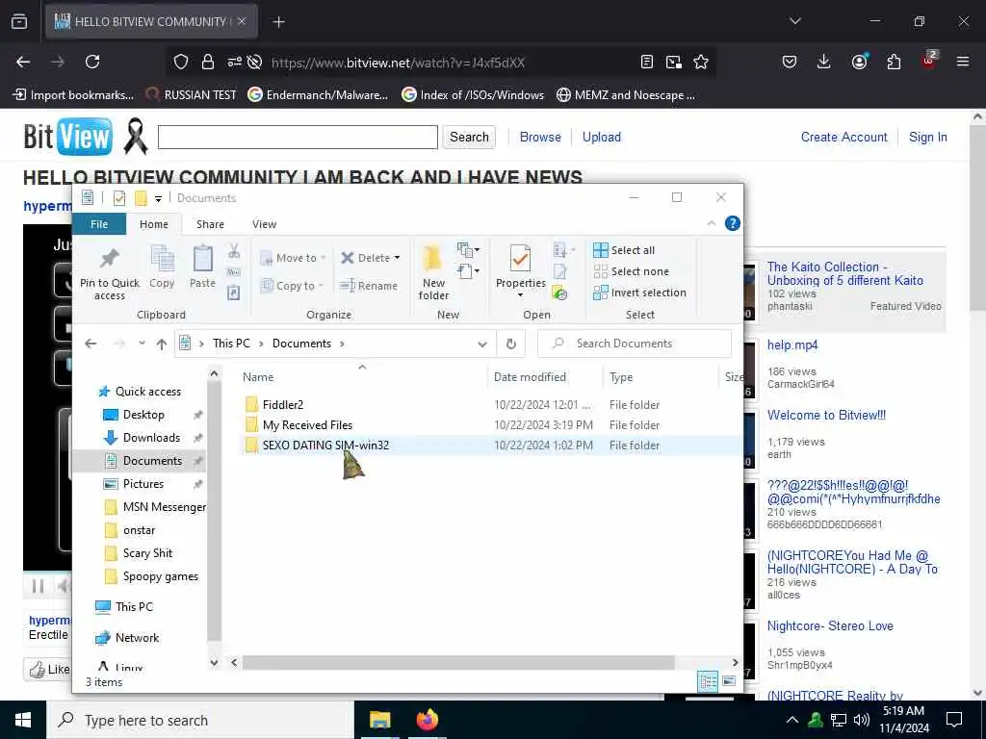Open Firefox hamburger application menu
The height and width of the screenshot is (739, 986).
[x=963, y=62]
